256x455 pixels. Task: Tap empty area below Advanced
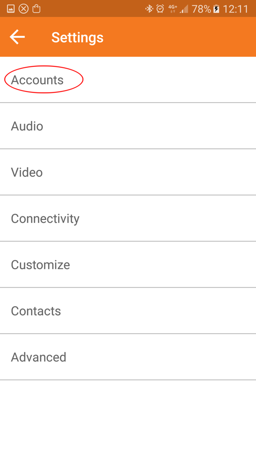128,417
